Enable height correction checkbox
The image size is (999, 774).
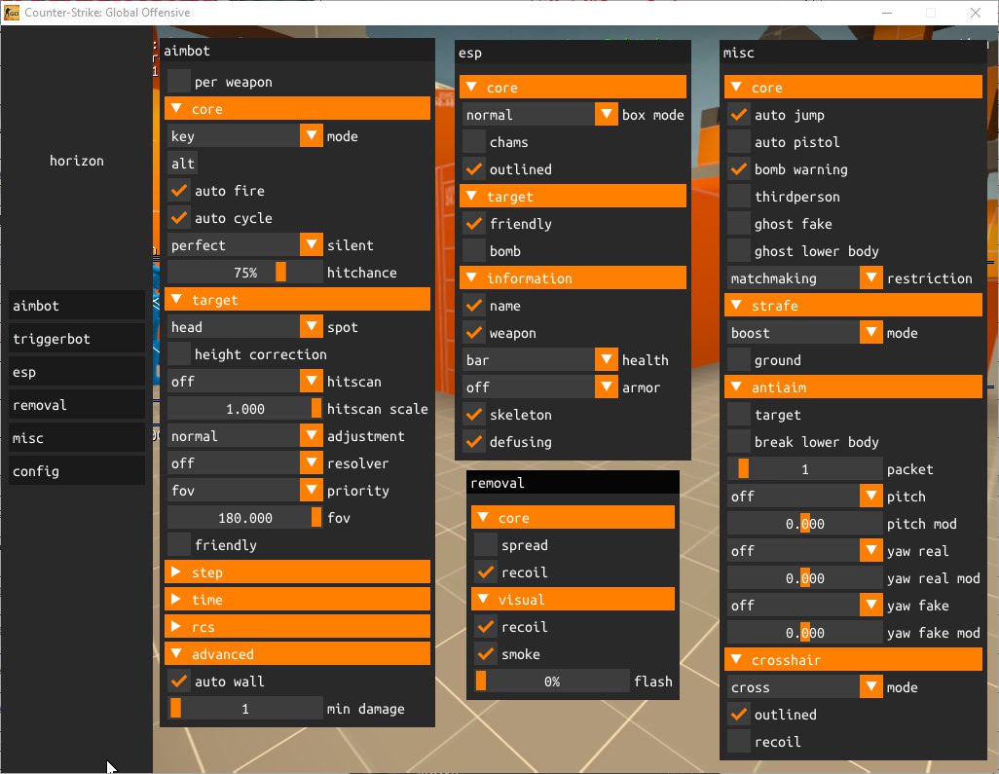pos(179,354)
